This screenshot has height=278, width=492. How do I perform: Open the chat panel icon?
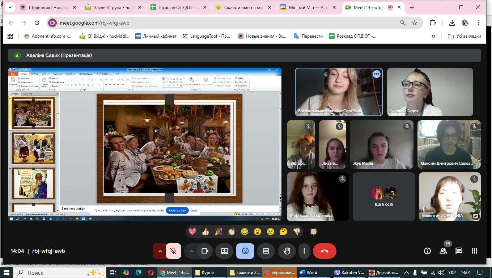pyautogui.click(x=459, y=251)
